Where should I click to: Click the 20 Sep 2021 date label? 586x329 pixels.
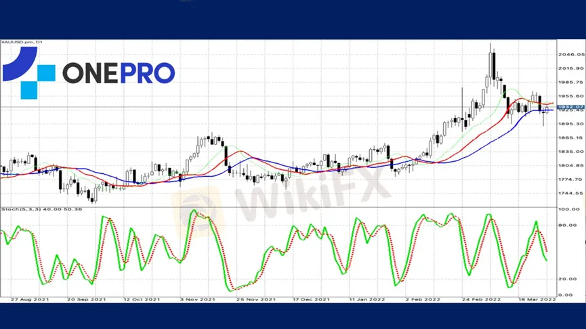[x=86, y=299]
